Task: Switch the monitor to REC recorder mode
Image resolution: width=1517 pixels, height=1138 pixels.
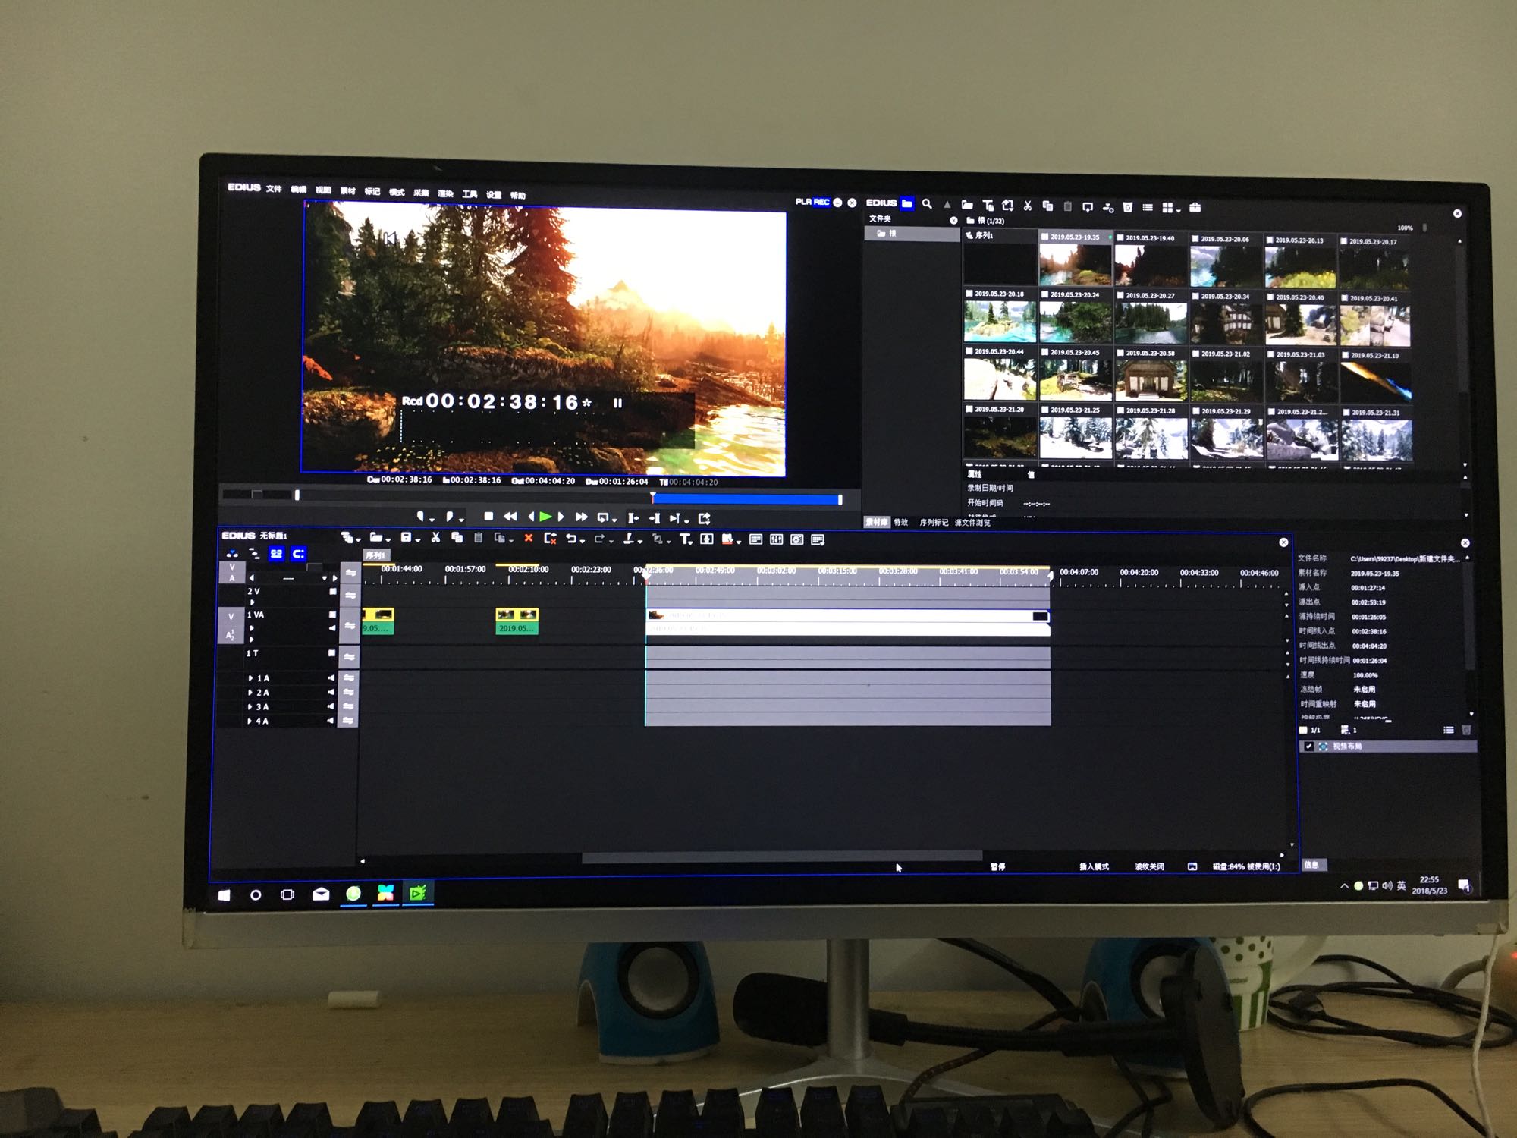Action: [x=821, y=202]
